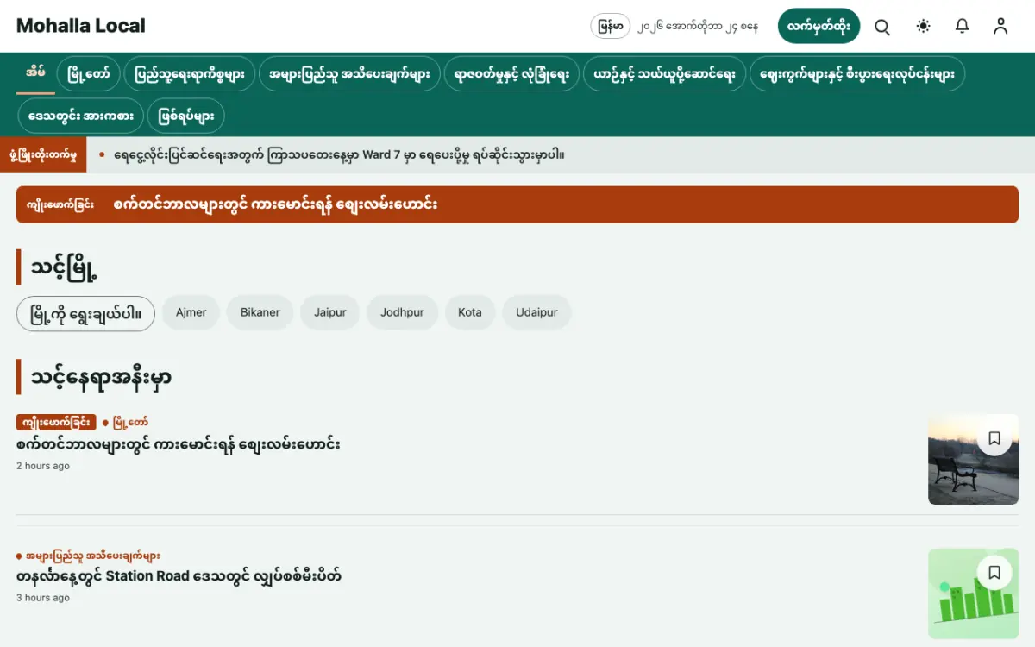Viewport: 1035px width, 647px height.
Task: Click the မြို့ကို ရွေးချယ်ပါ။ city chooser
Action: coord(85,312)
